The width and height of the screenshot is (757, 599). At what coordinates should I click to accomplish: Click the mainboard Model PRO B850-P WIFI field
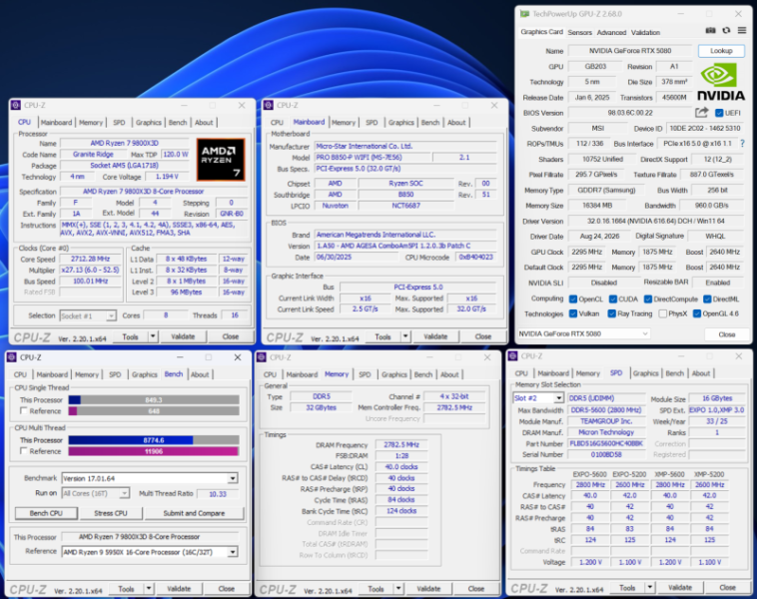point(372,158)
